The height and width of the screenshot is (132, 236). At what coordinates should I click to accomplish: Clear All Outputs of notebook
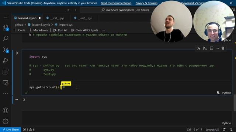84,30
